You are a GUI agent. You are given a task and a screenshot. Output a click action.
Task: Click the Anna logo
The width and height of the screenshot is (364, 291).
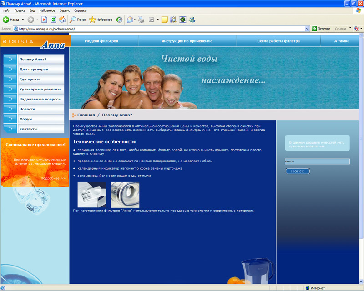[53, 45]
